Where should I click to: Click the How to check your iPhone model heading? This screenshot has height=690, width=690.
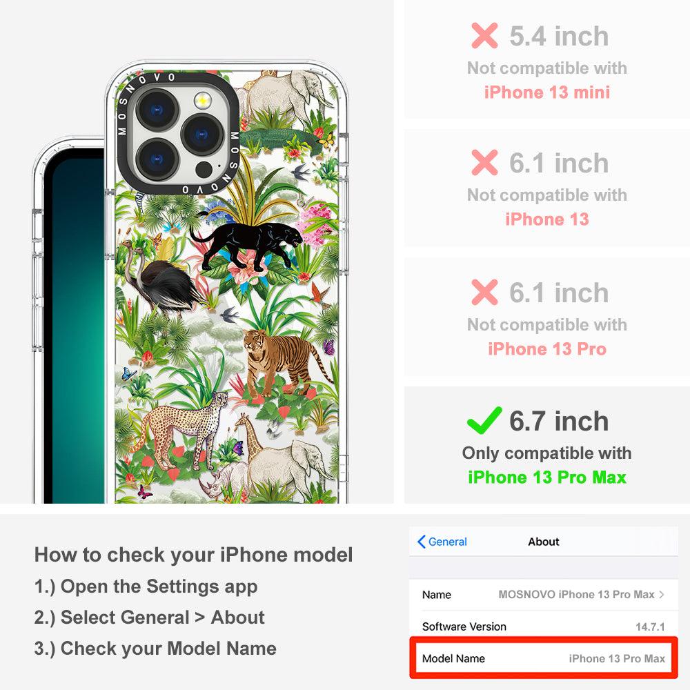194,555
